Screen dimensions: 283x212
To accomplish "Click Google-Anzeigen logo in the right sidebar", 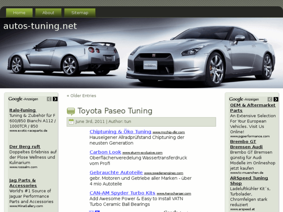I will click(x=244, y=100).
